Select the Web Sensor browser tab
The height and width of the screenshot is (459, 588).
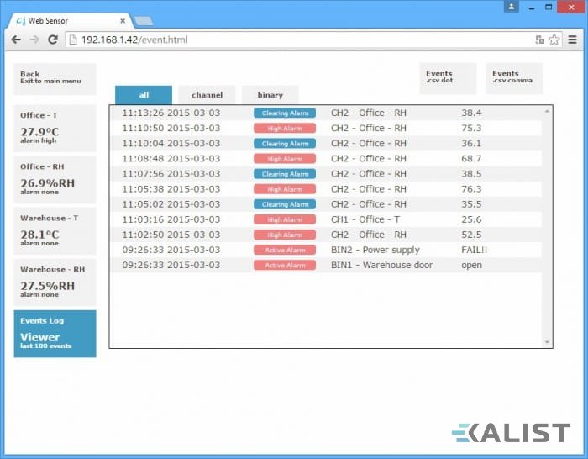[70, 21]
